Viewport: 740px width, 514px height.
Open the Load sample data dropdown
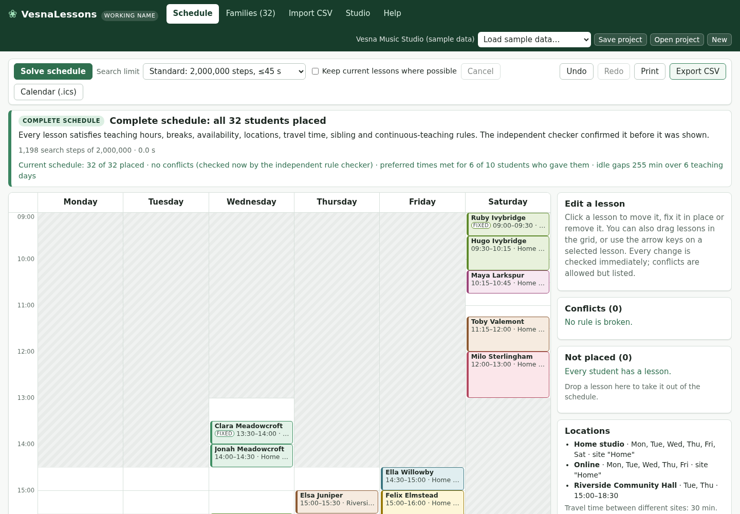pyautogui.click(x=534, y=40)
